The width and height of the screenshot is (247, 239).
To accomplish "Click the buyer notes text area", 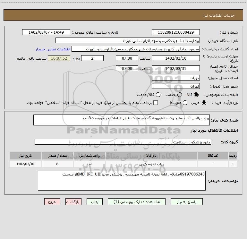I will tap(122, 181).
